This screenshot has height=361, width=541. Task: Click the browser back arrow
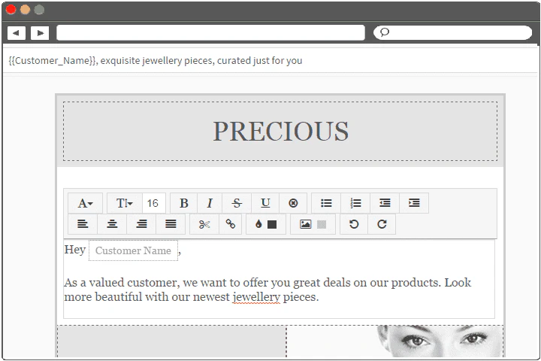(17, 33)
